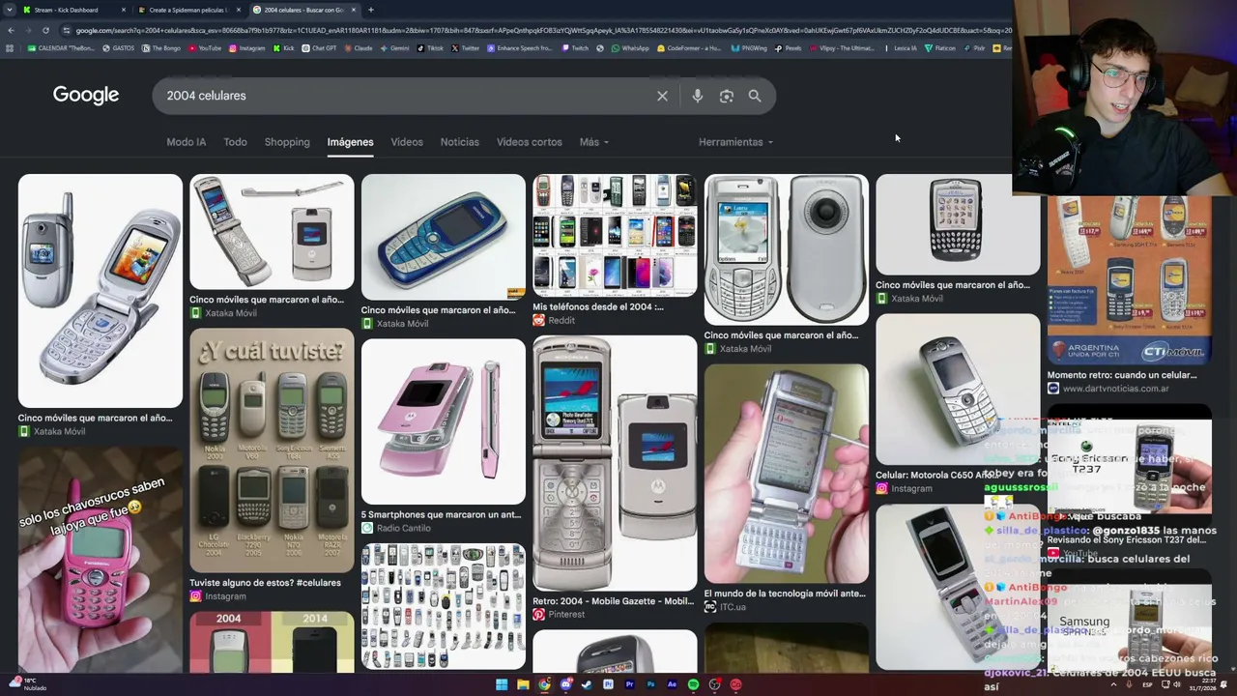Click 'Momento retro: cuando un celular' caption

click(1122, 375)
